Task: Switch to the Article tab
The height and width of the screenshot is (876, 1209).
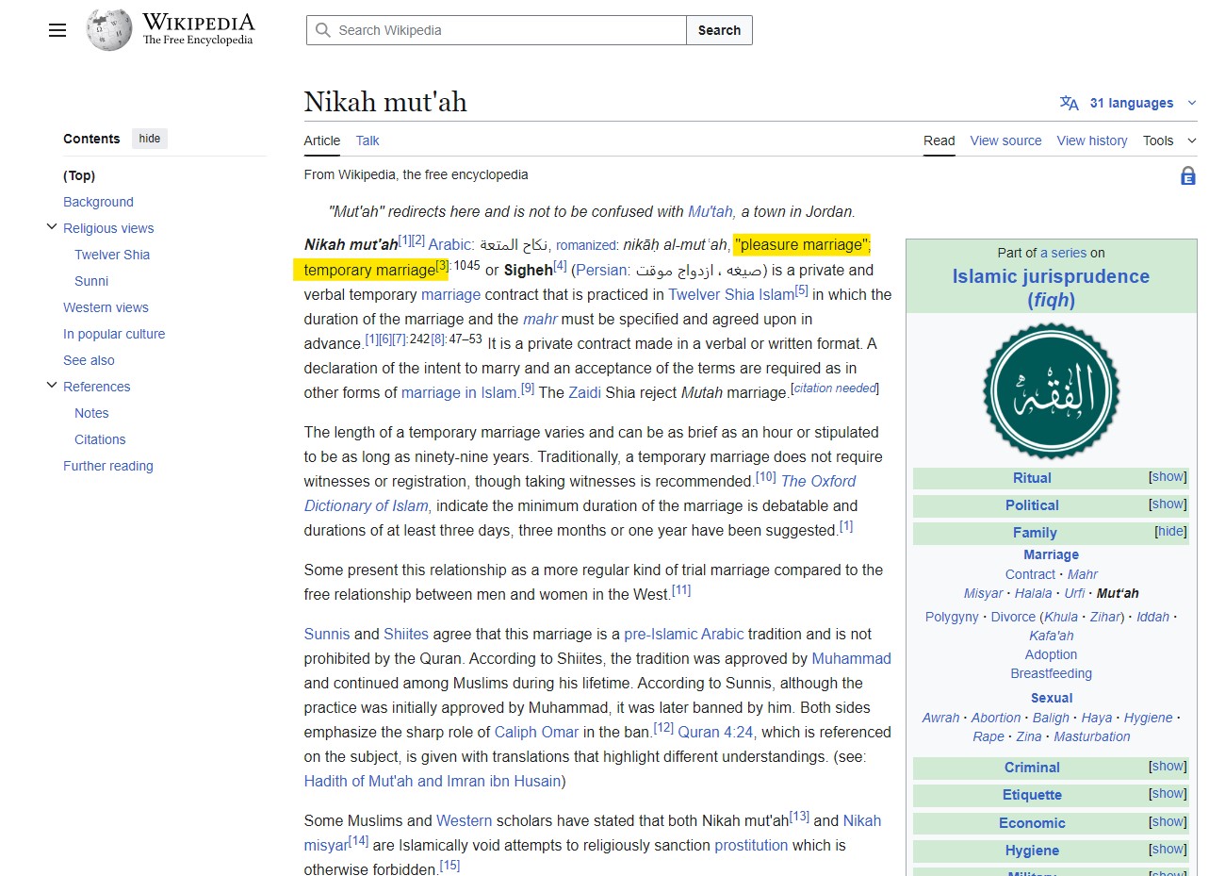Action: pos(322,140)
